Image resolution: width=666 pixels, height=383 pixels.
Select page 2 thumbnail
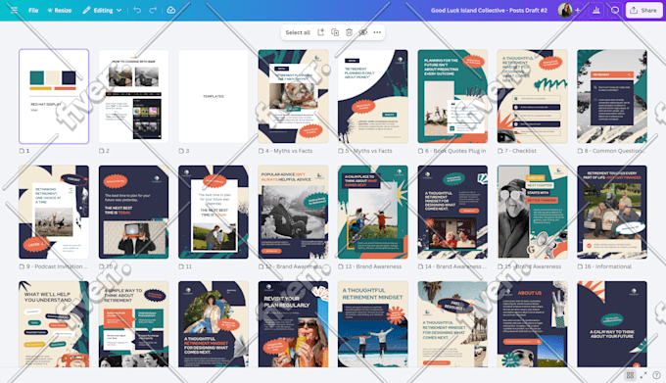point(134,96)
